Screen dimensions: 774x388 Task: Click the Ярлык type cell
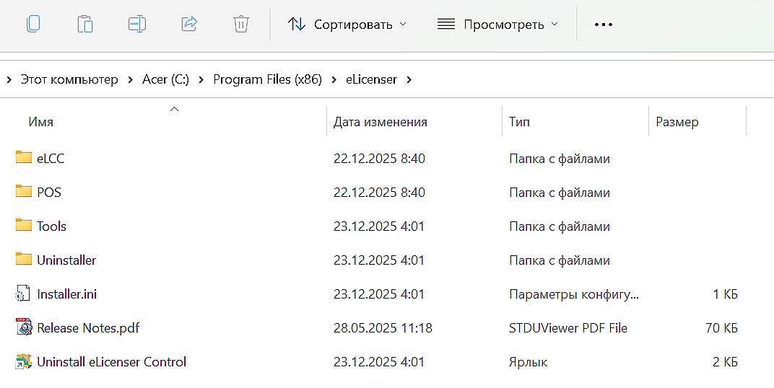529,362
